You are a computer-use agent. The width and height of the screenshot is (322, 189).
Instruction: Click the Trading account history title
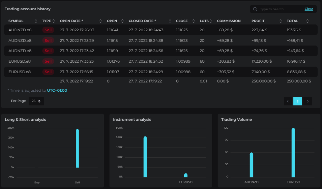(x=28, y=9)
